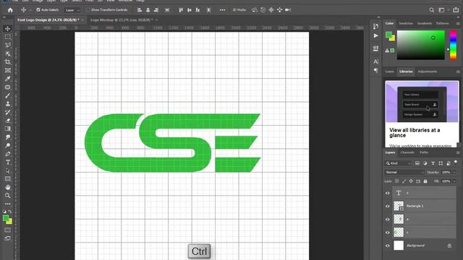
Task: Switch to the Logo Mockup document tab
Action: point(122,20)
